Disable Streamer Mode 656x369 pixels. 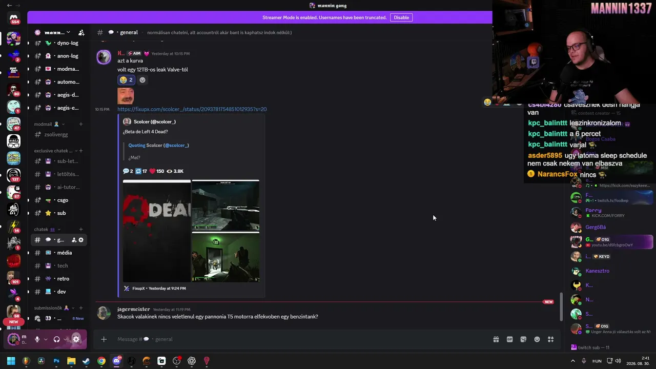pos(401,17)
